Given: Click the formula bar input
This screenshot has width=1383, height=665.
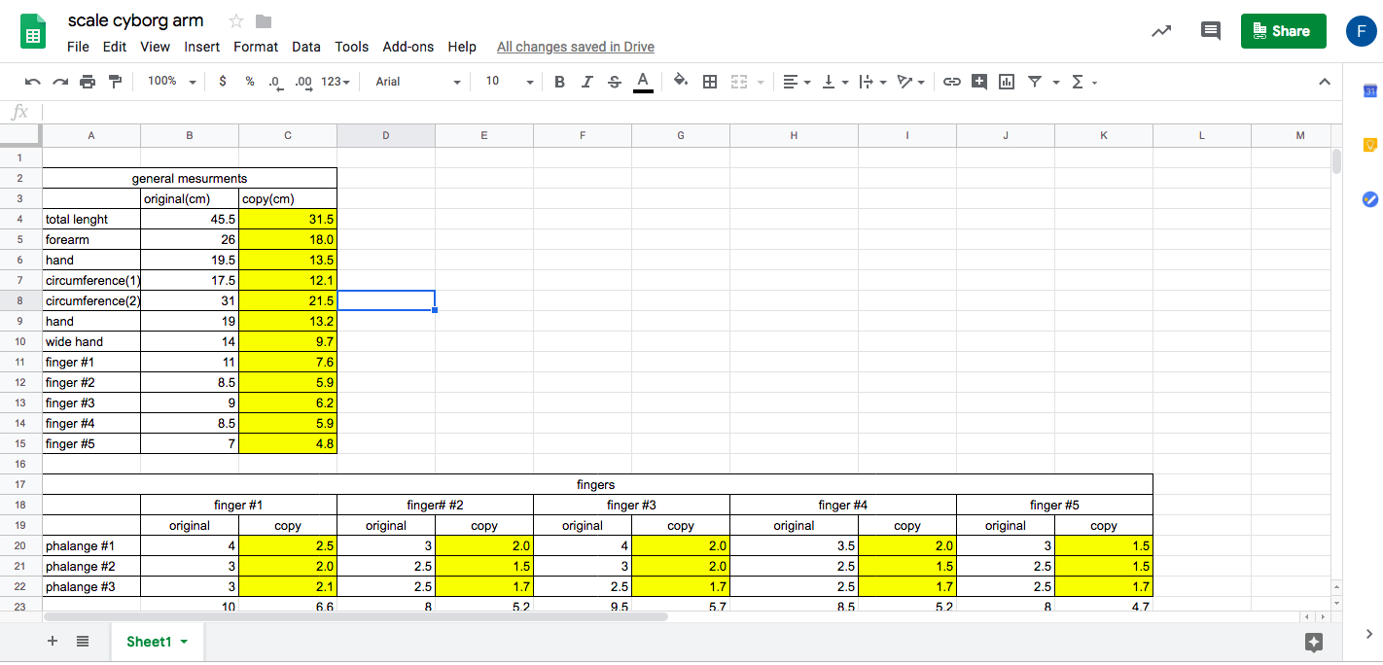Looking at the screenshot, I should click(x=691, y=112).
